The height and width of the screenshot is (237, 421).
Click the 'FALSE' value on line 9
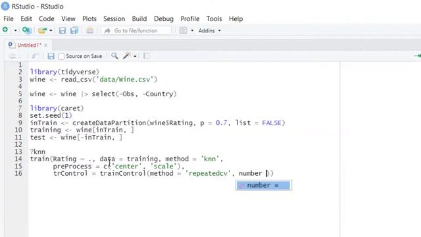pyautogui.click(x=272, y=123)
